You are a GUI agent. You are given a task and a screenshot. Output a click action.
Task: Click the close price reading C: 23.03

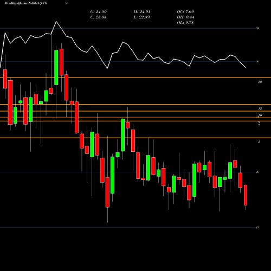click(x=98, y=17)
